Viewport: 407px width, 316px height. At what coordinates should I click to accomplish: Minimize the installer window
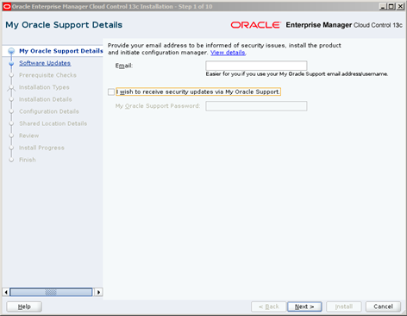[383, 6]
